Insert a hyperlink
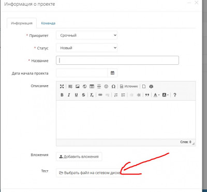The height and width of the screenshot is (192, 207). [x=100, y=95]
